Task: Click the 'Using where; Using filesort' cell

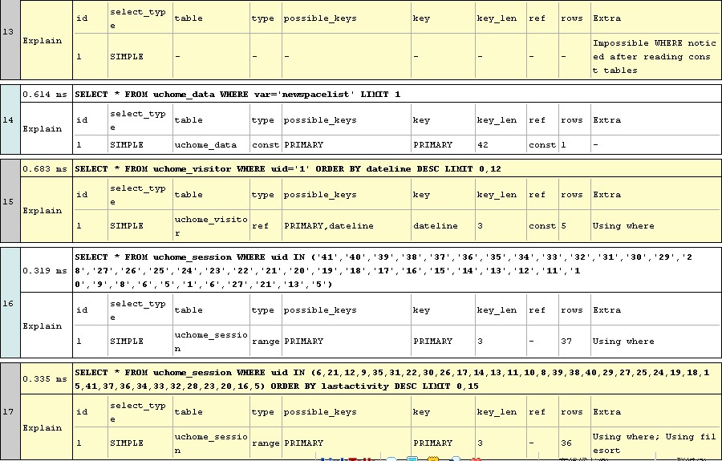Action: [x=655, y=443]
